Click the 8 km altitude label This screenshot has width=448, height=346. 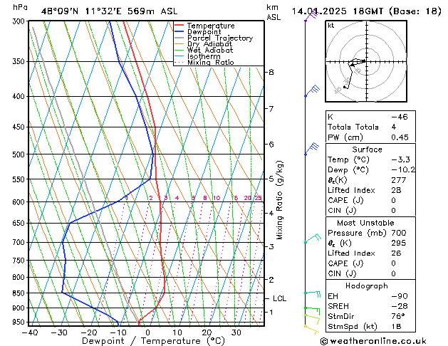click(x=271, y=72)
